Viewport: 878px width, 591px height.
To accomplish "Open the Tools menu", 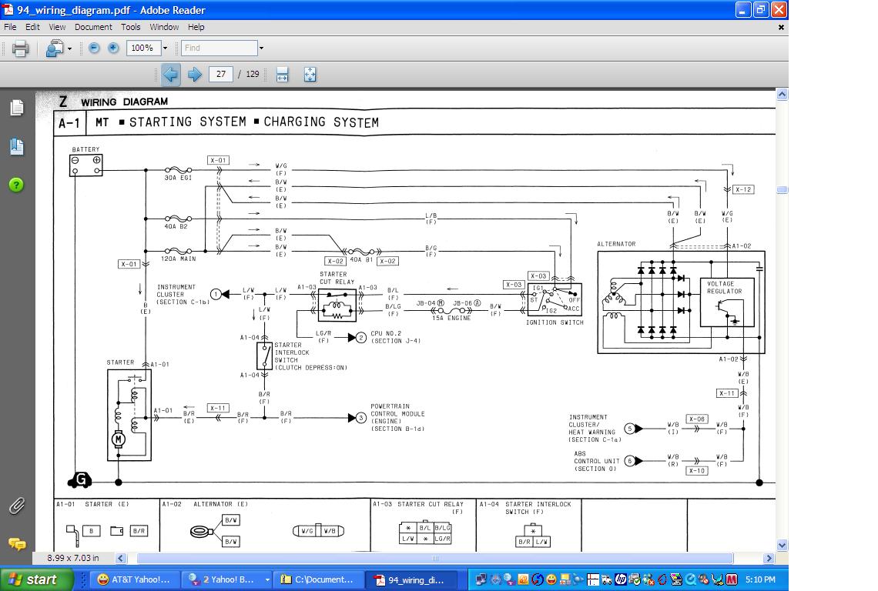I will [131, 27].
